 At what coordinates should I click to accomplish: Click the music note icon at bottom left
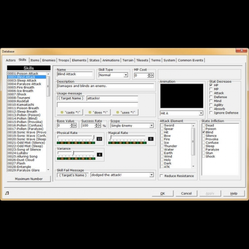7,193
